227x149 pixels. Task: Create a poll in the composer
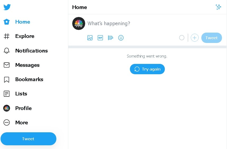[x=111, y=38]
